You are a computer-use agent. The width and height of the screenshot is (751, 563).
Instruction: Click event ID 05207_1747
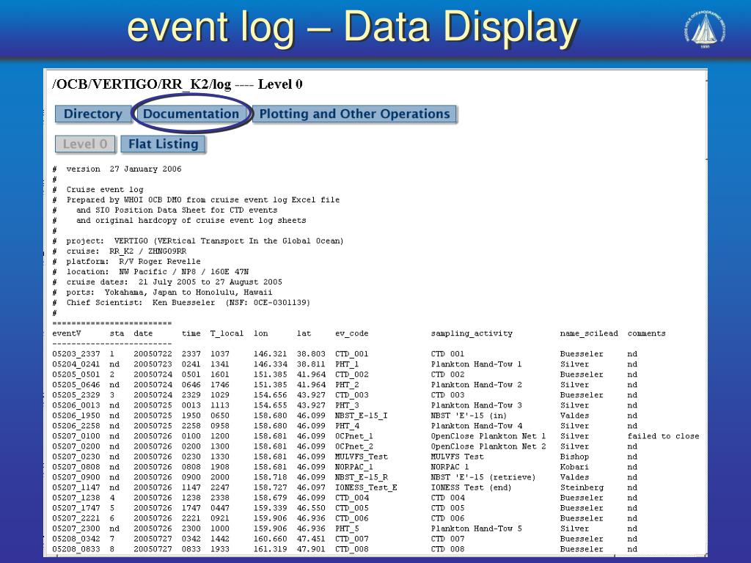pyautogui.click(x=76, y=508)
